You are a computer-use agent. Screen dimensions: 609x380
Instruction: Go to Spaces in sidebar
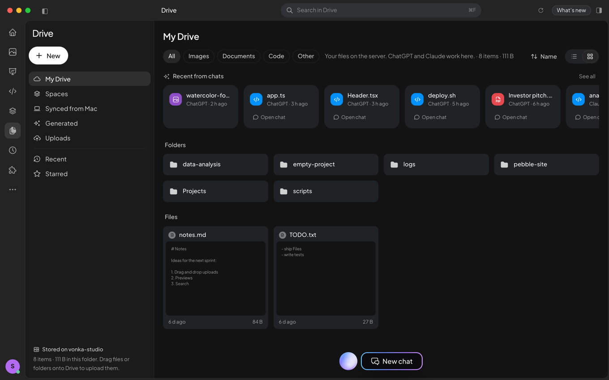(x=90, y=94)
